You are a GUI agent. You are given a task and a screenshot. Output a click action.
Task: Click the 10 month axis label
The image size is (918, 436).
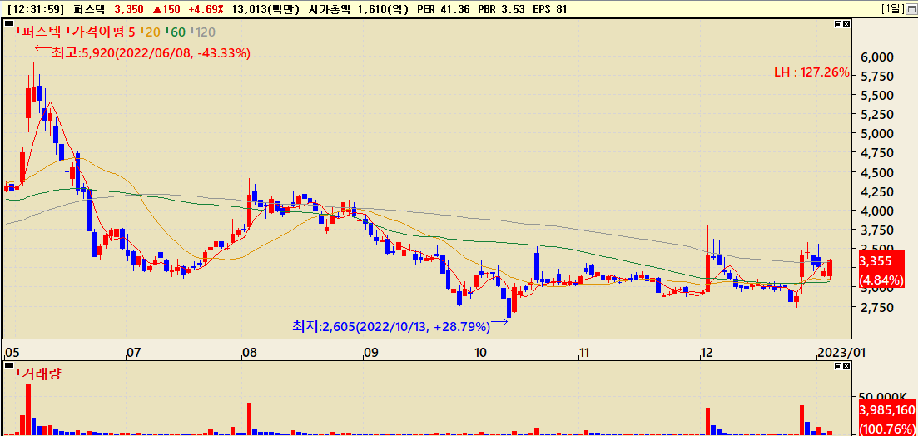pos(480,352)
